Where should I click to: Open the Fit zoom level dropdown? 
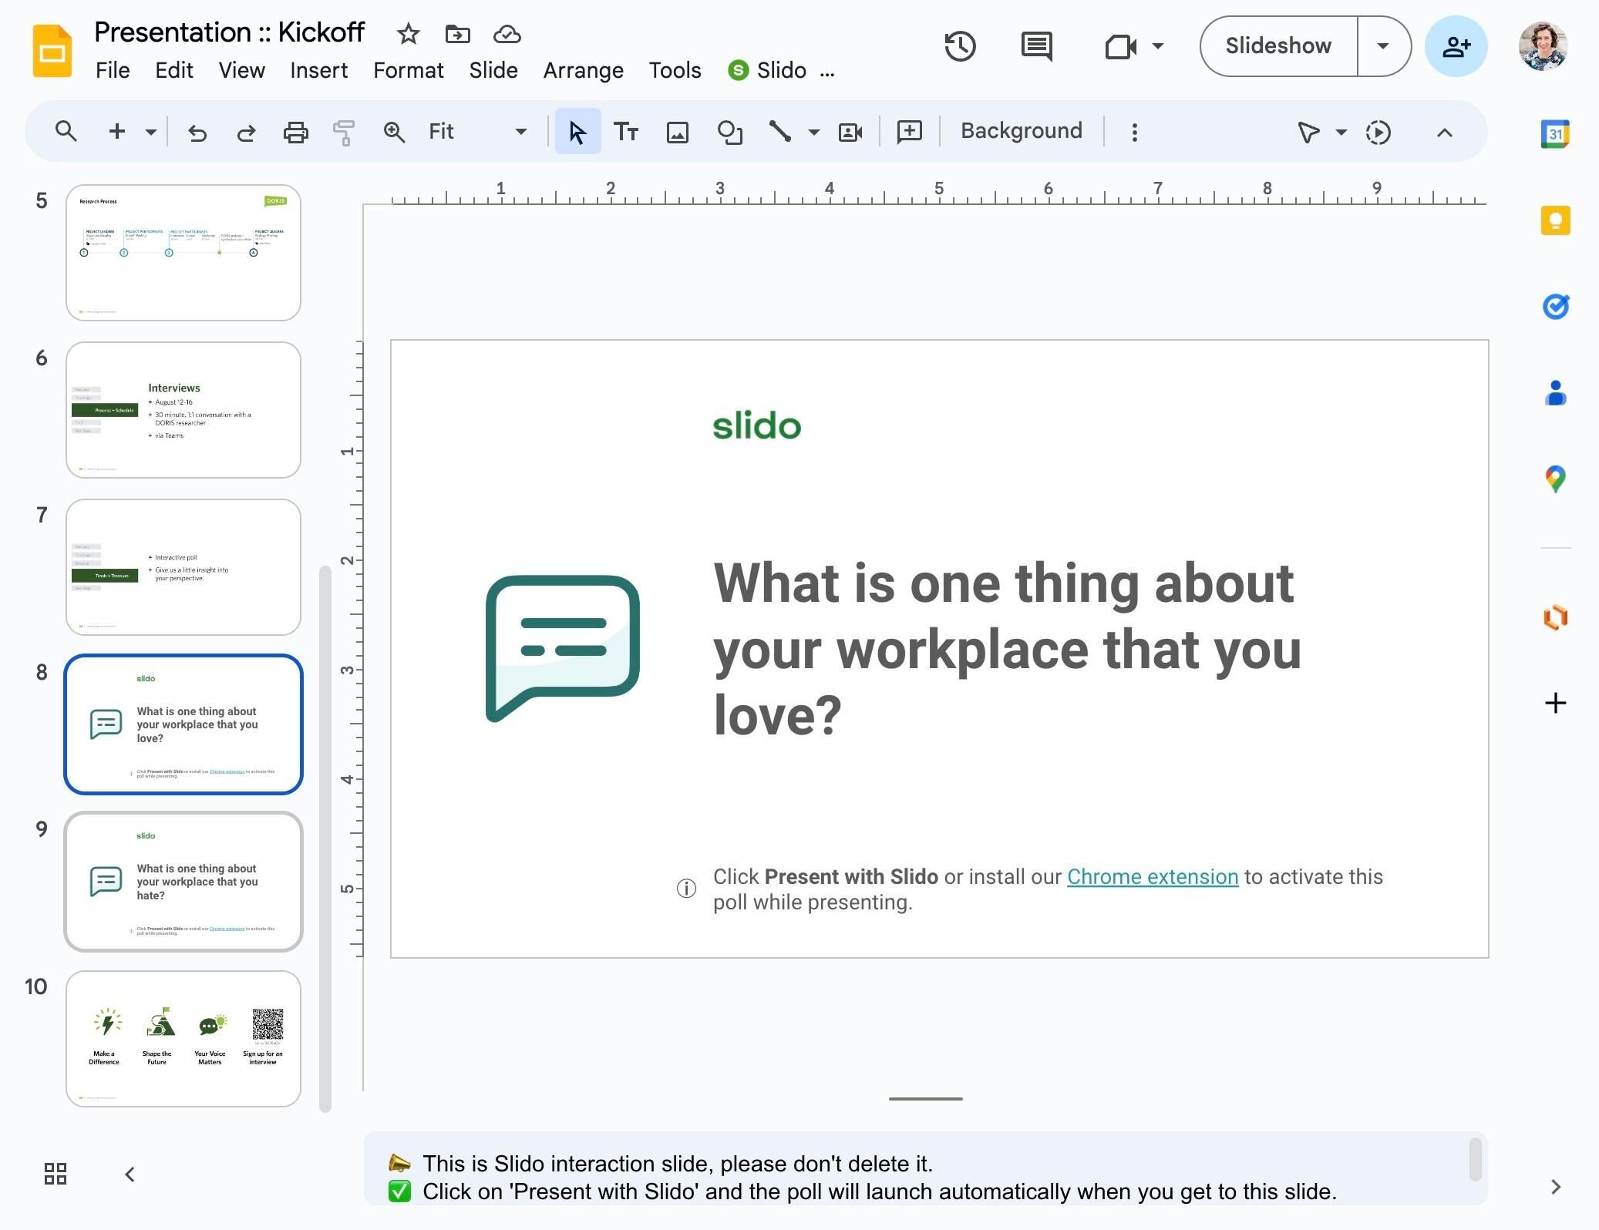click(x=478, y=132)
